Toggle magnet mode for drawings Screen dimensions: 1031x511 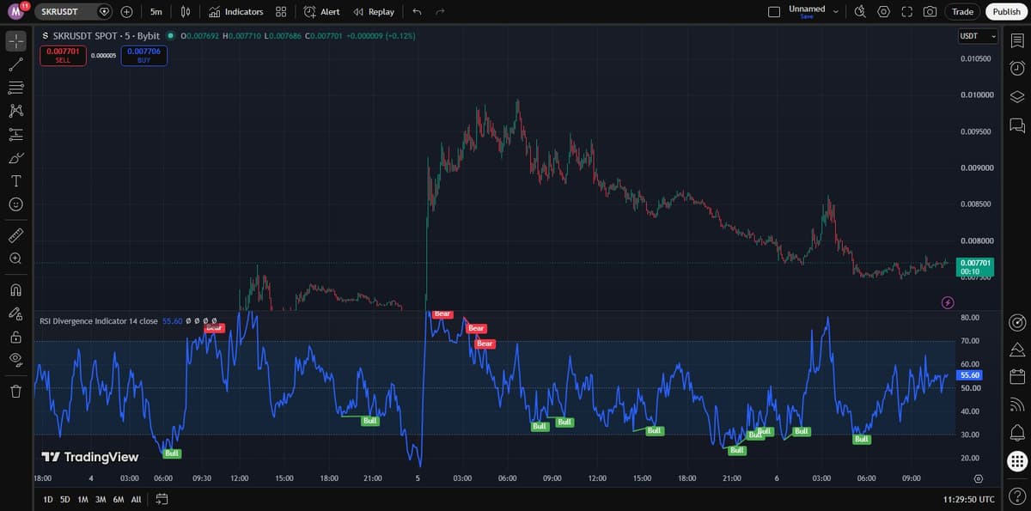(x=15, y=289)
